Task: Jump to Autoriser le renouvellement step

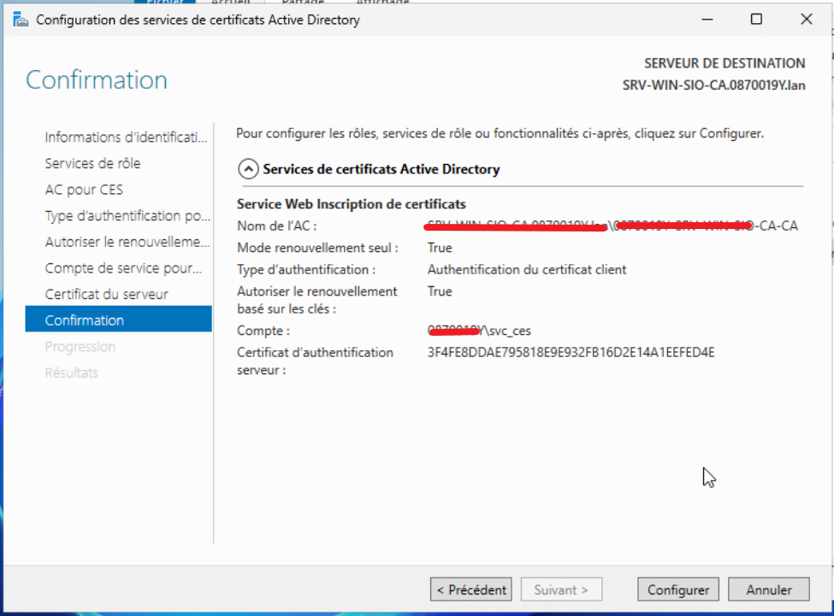Action: (127, 242)
